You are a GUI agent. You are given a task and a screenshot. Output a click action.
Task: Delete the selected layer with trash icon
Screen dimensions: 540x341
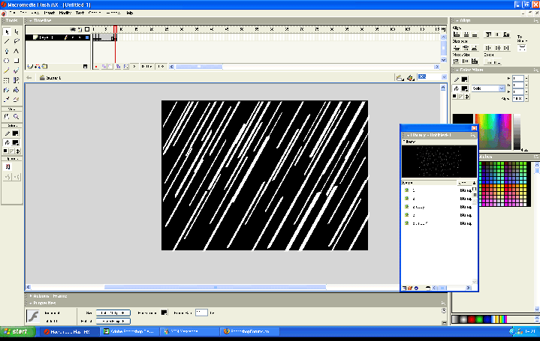click(x=85, y=67)
